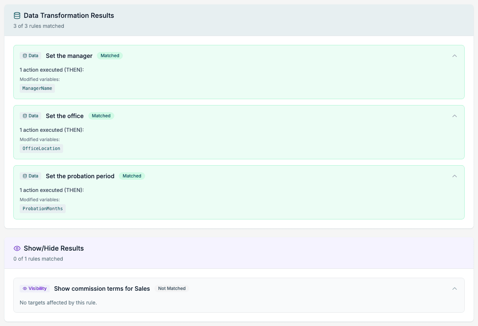Click the Not Matched badge
This screenshot has width=478, height=326.
[172, 288]
